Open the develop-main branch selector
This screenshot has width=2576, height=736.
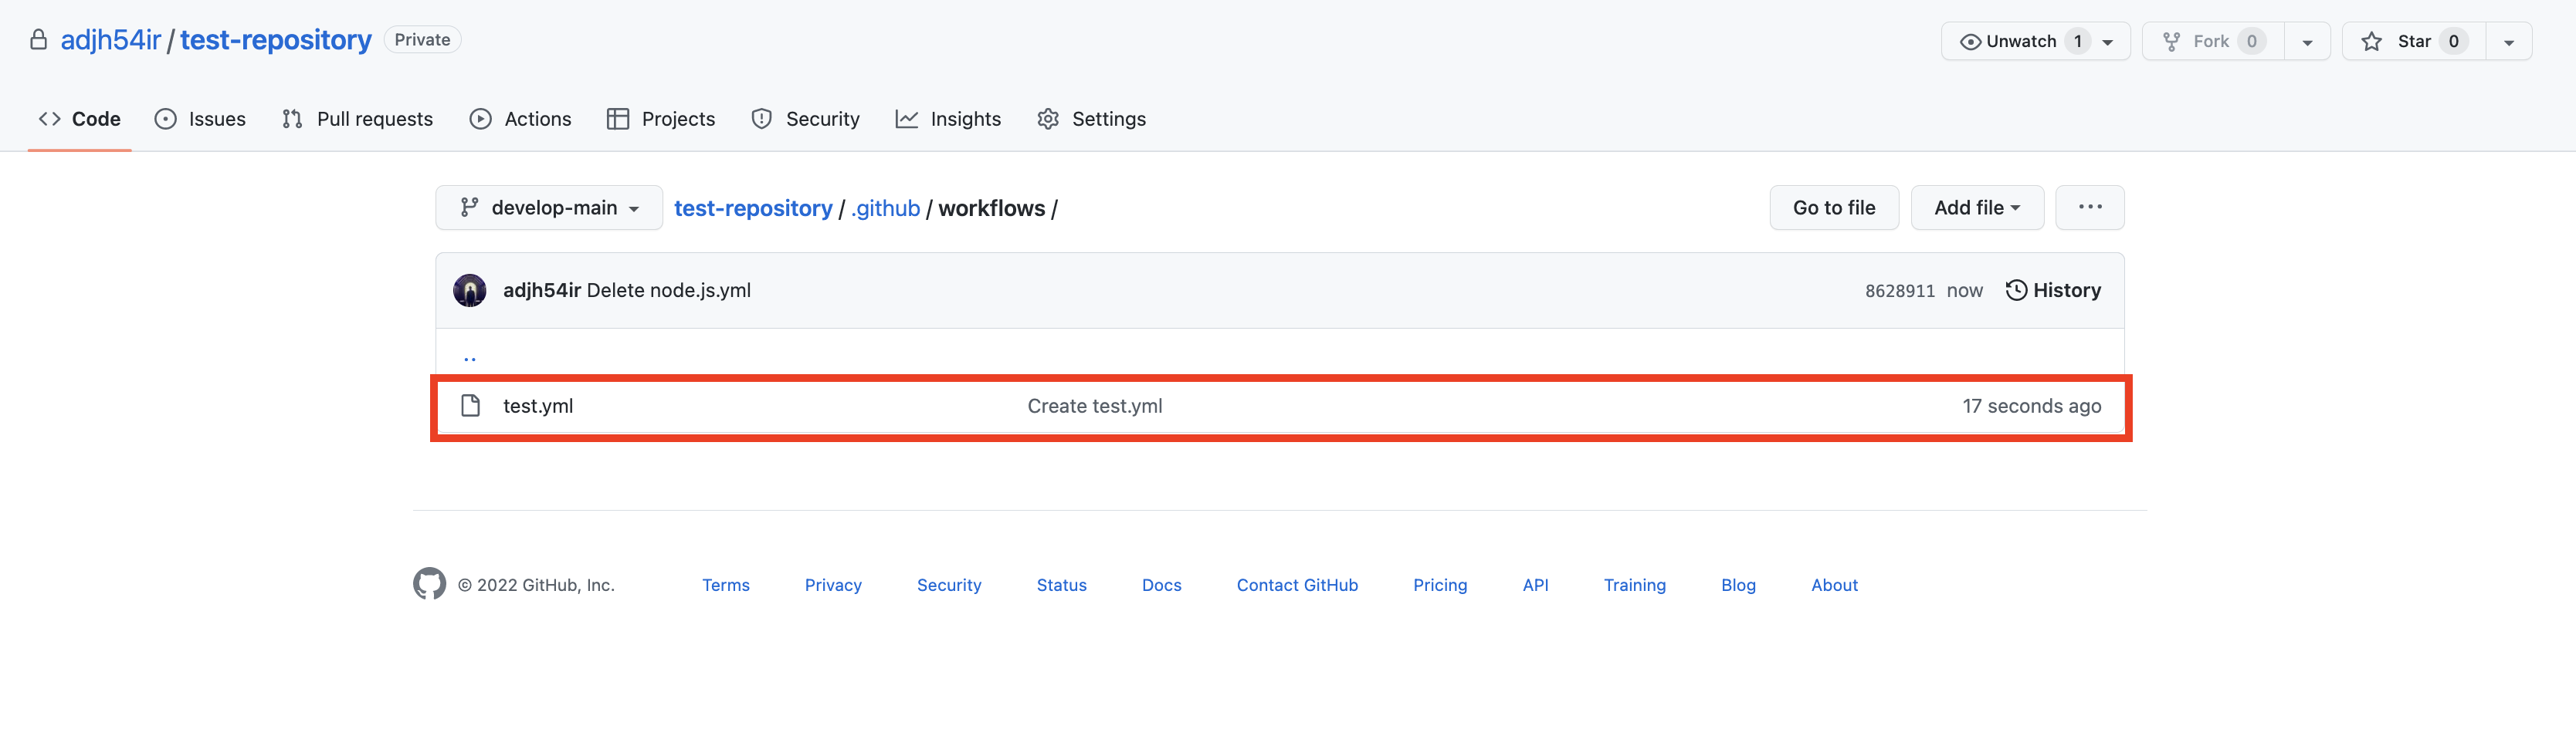549,208
